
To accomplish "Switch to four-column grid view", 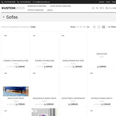I will coord(104,27).
